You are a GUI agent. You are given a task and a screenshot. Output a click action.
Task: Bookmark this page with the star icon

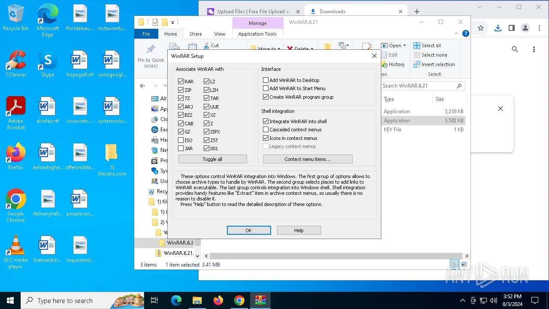tap(481, 28)
